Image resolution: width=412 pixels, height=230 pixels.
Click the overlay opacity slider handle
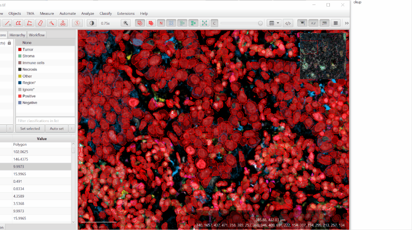point(260,23)
